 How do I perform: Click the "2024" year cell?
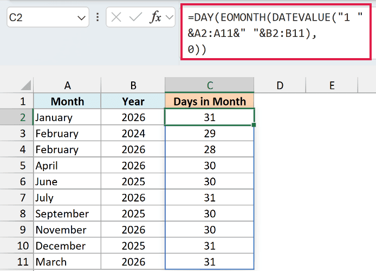tap(133, 133)
